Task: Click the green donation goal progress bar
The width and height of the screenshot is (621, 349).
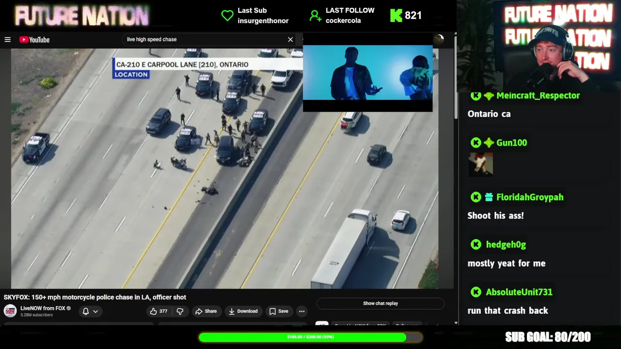Action: point(310,337)
